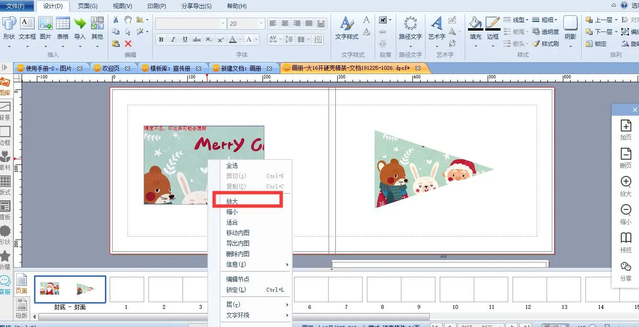Click the paste clipboard icon
This screenshot has height=327, width=639.
115,44
